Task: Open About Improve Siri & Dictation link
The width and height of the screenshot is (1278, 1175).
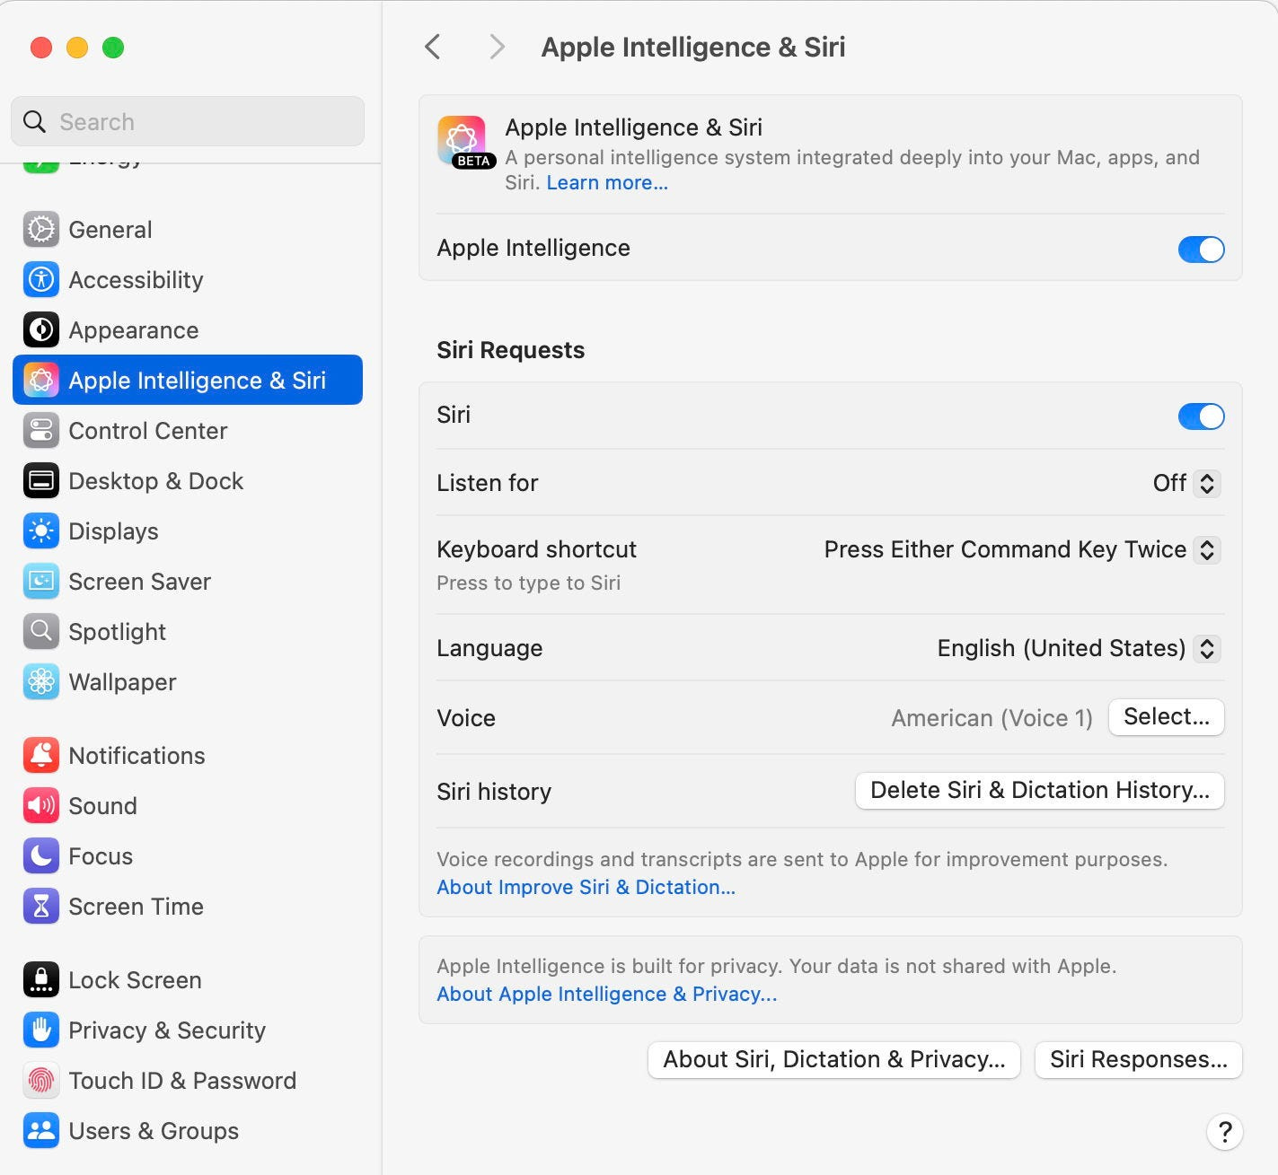Action: point(586,888)
